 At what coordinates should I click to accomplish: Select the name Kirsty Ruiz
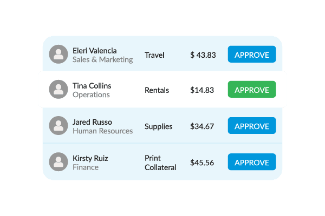90,158
